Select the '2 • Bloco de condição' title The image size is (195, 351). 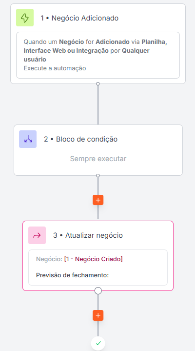pos(81,139)
